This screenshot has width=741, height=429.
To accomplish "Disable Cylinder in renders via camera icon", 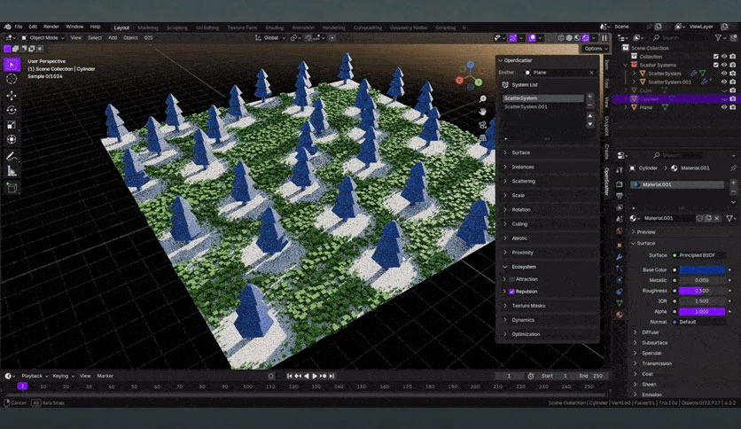I will click(732, 98).
